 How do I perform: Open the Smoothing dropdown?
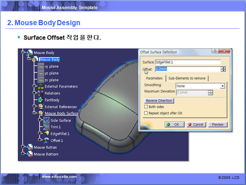pyautogui.click(x=222, y=86)
